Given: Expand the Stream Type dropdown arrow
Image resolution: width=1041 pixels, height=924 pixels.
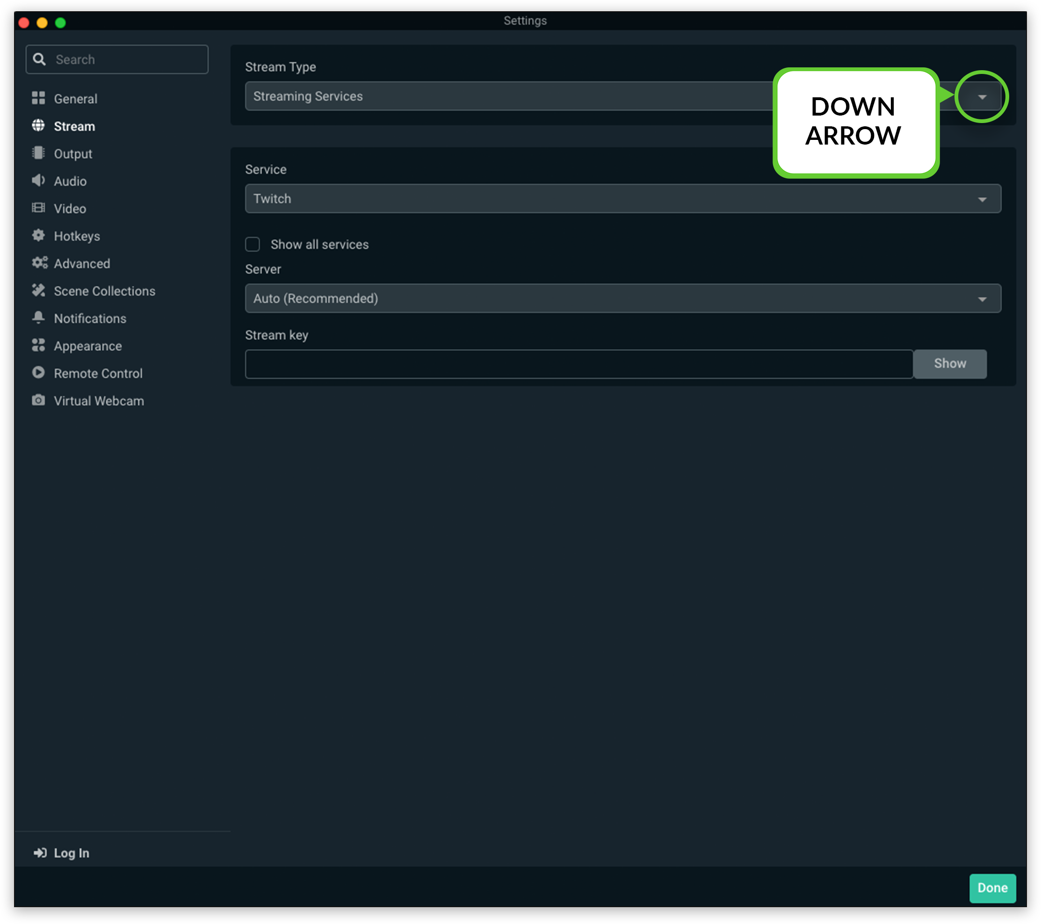Looking at the screenshot, I should pyautogui.click(x=983, y=97).
